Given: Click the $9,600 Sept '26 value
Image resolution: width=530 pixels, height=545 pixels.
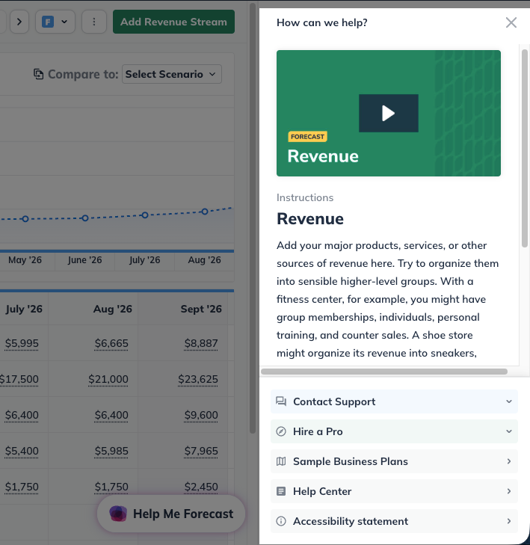Looking at the screenshot, I should pyautogui.click(x=201, y=415).
